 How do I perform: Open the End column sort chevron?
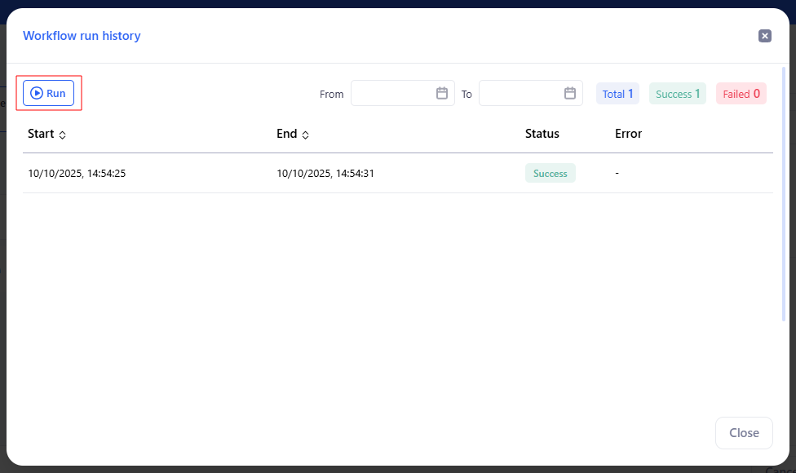(307, 135)
